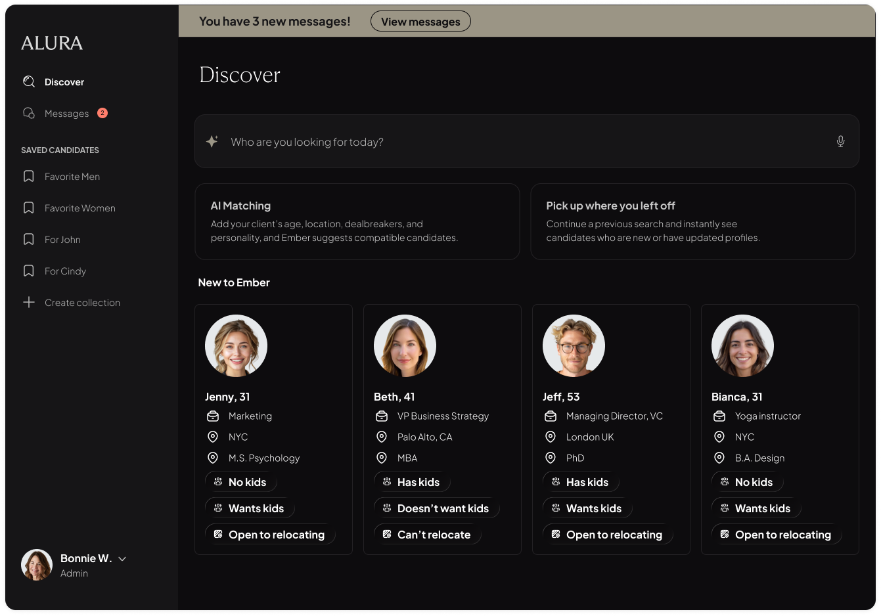
Task: Click the unread messages count badge
Action: tap(102, 113)
